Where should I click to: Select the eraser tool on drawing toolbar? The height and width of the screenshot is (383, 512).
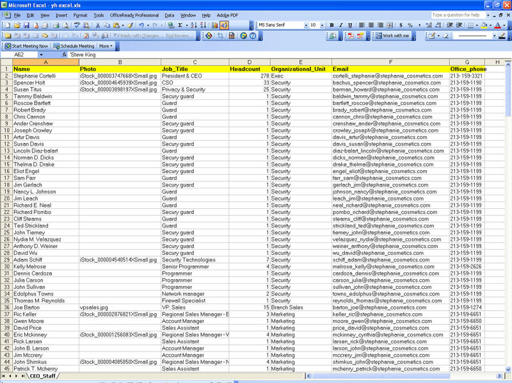coord(445,36)
